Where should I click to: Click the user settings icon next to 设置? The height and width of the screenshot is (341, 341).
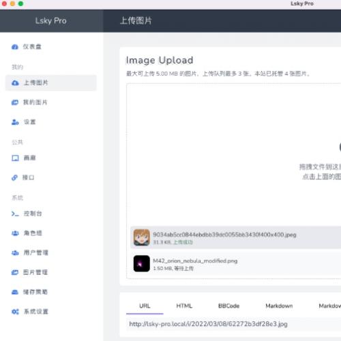15,122
